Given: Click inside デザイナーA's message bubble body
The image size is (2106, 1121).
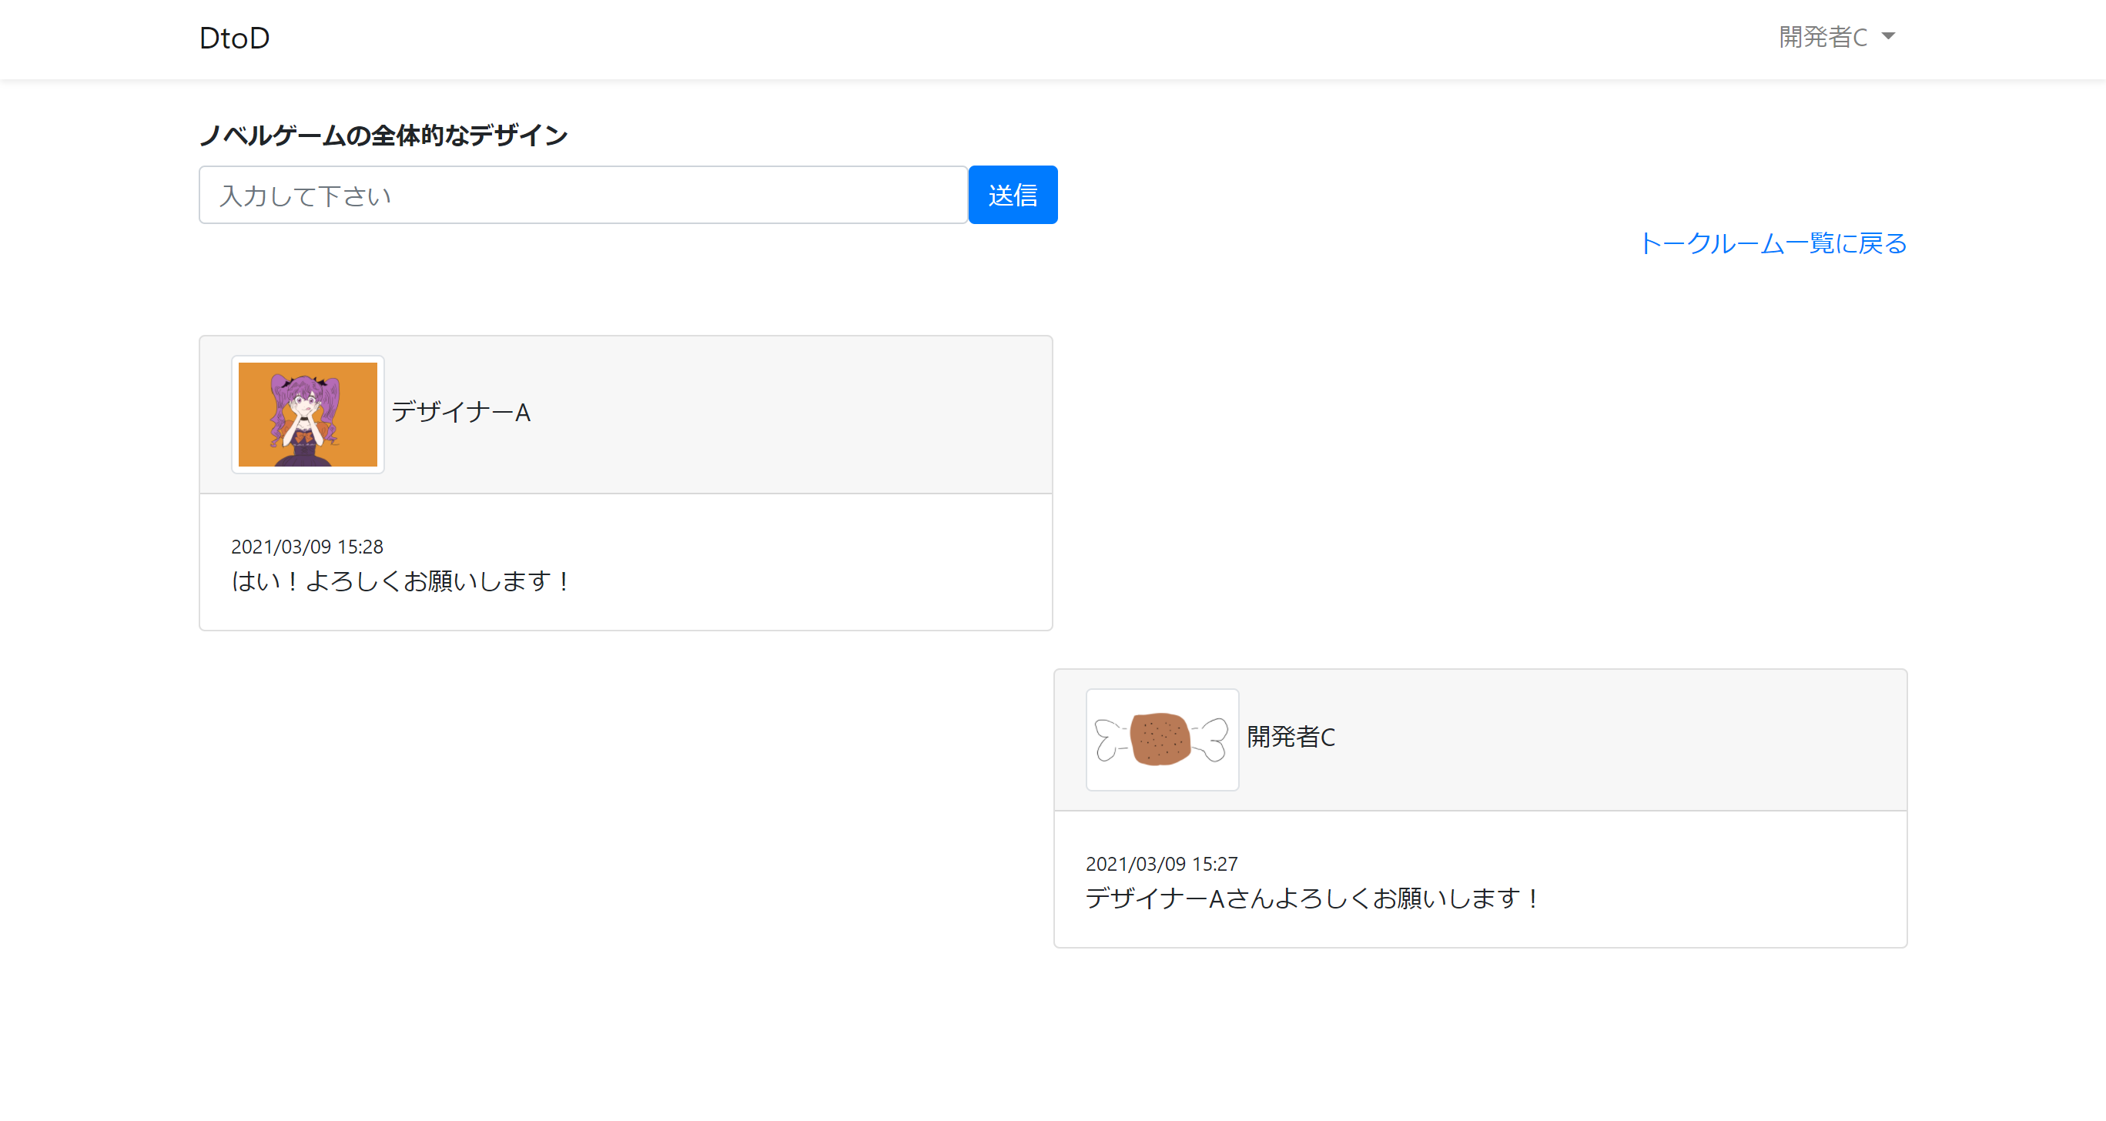Looking at the screenshot, I should click(x=625, y=564).
